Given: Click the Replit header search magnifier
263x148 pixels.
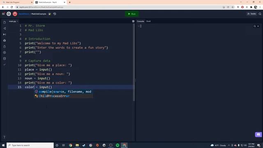Looking at the screenshot, I should coord(260,14).
